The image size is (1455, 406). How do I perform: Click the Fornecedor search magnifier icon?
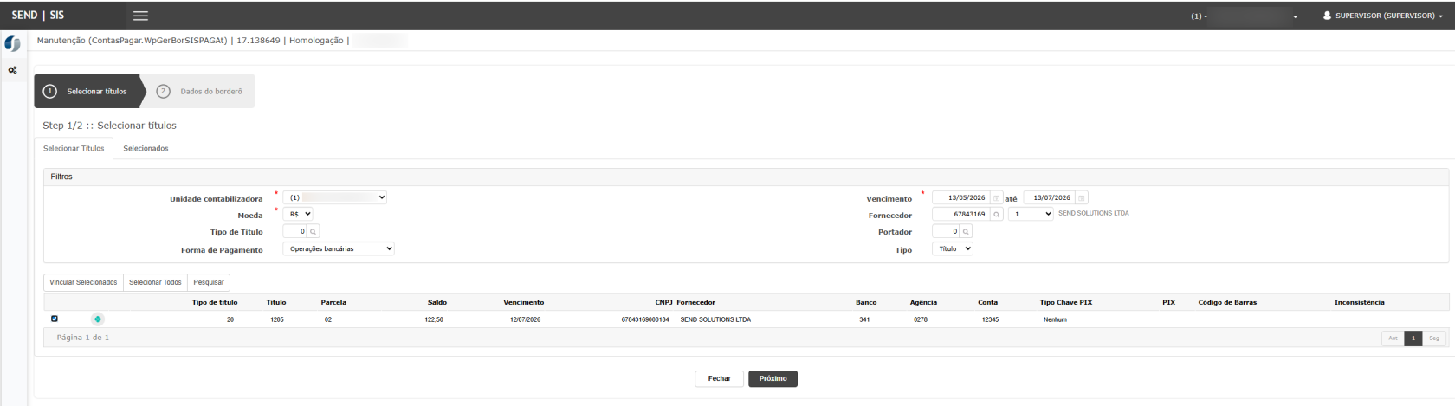[x=997, y=214]
